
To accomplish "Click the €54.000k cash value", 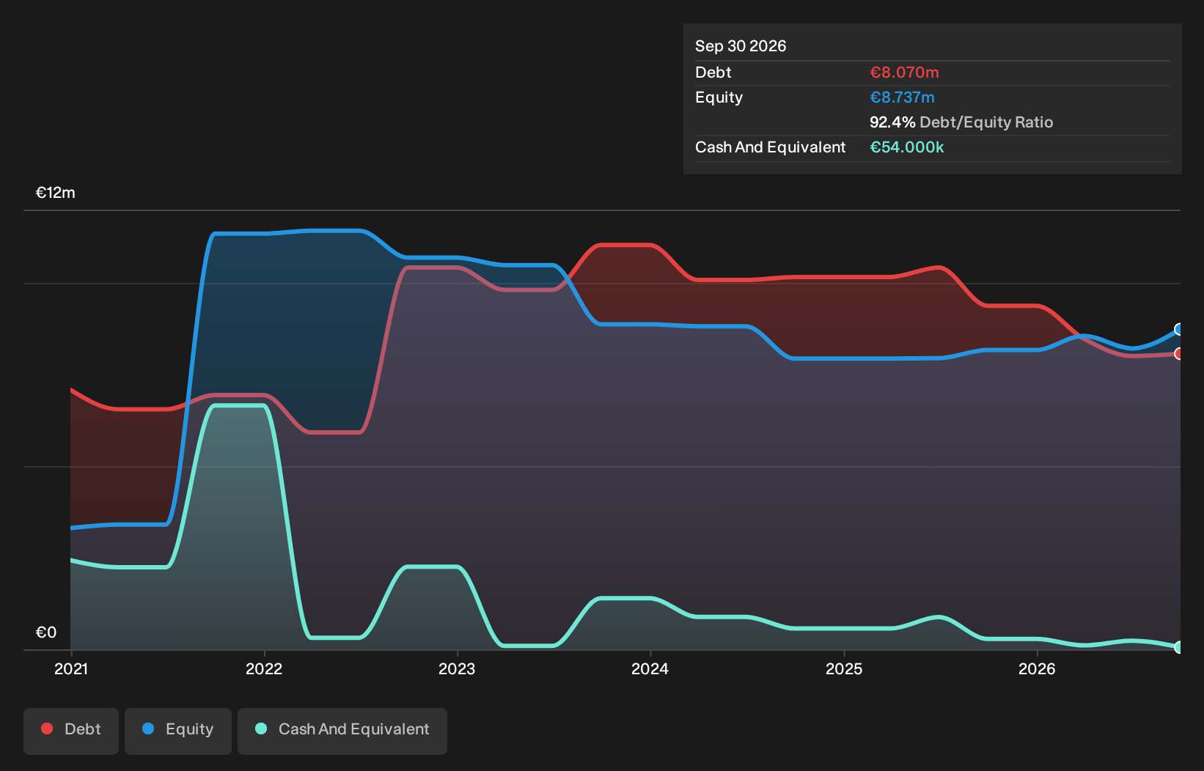I will point(907,147).
